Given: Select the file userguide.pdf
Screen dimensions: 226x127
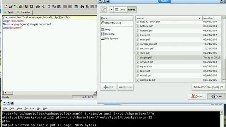Looking at the screenshot, I should click(178, 80).
